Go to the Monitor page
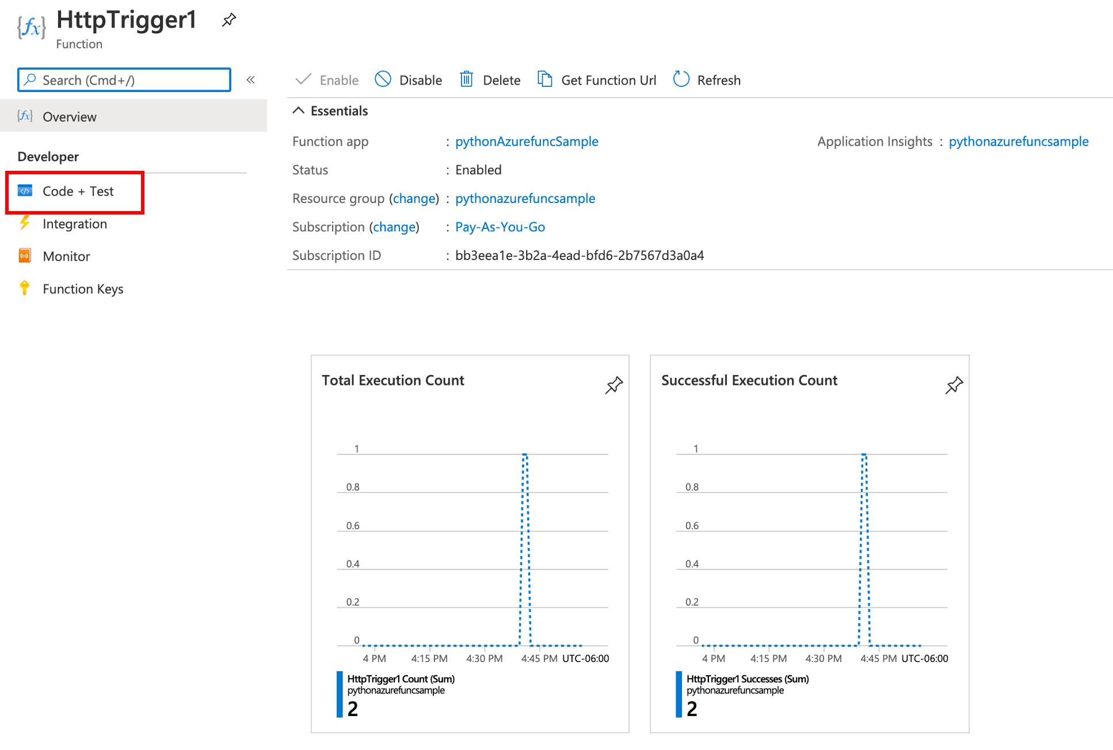The image size is (1113, 750). 66,257
